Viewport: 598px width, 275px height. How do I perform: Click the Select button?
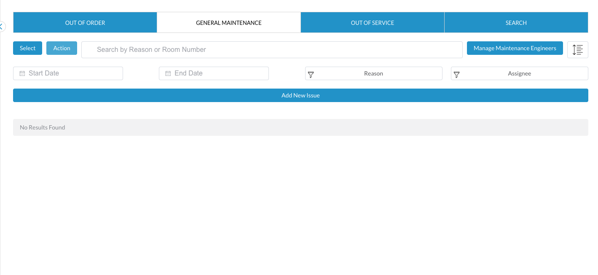27,48
